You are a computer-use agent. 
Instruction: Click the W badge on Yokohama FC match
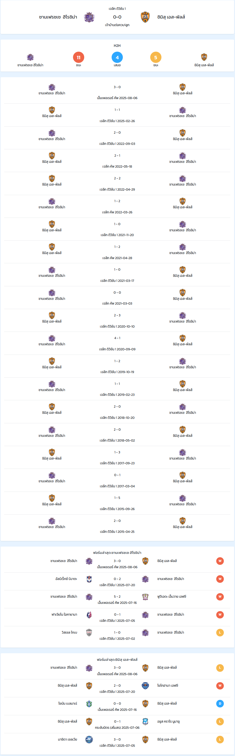pyautogui.click(x=220, y=686)
